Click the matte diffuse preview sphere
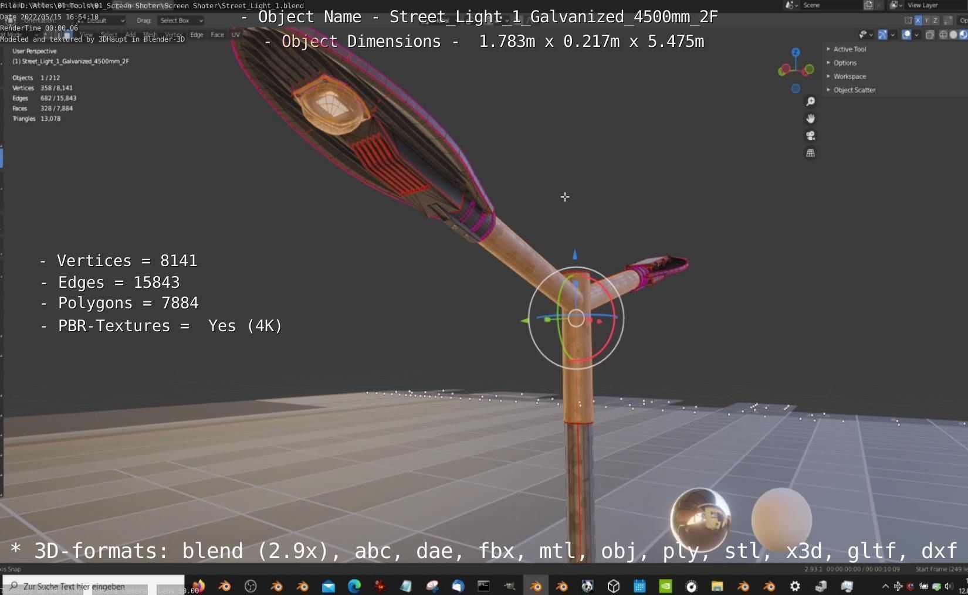Screen dimensions: 968x595 (x=781, y=519)
